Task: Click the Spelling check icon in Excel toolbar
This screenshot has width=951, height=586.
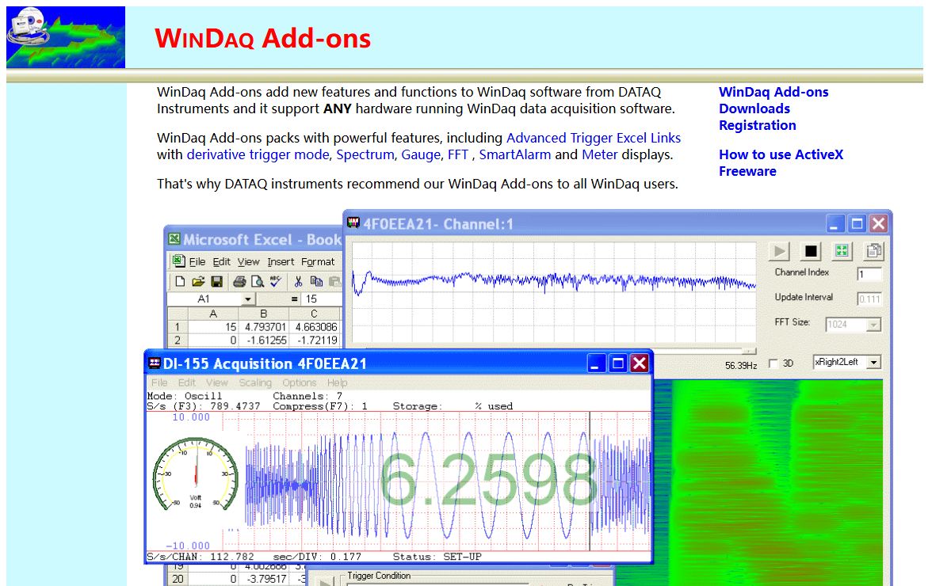Action: (275, 281)
